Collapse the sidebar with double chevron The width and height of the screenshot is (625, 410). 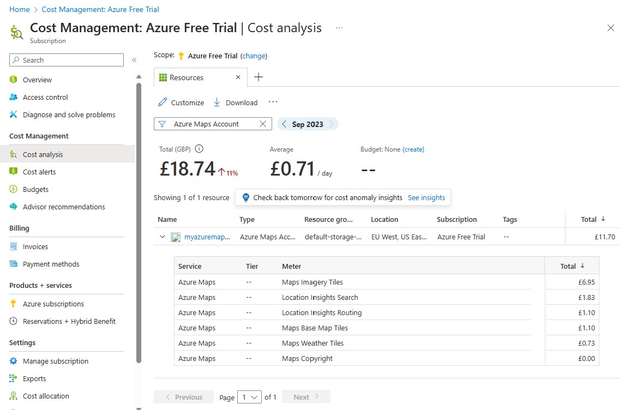tap(134, 60)
